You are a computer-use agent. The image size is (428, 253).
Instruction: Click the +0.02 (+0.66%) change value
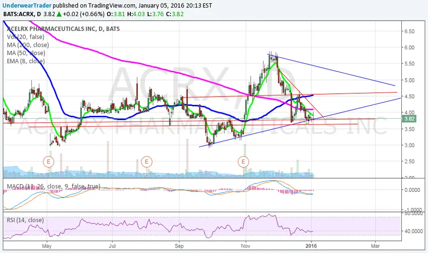84,14
